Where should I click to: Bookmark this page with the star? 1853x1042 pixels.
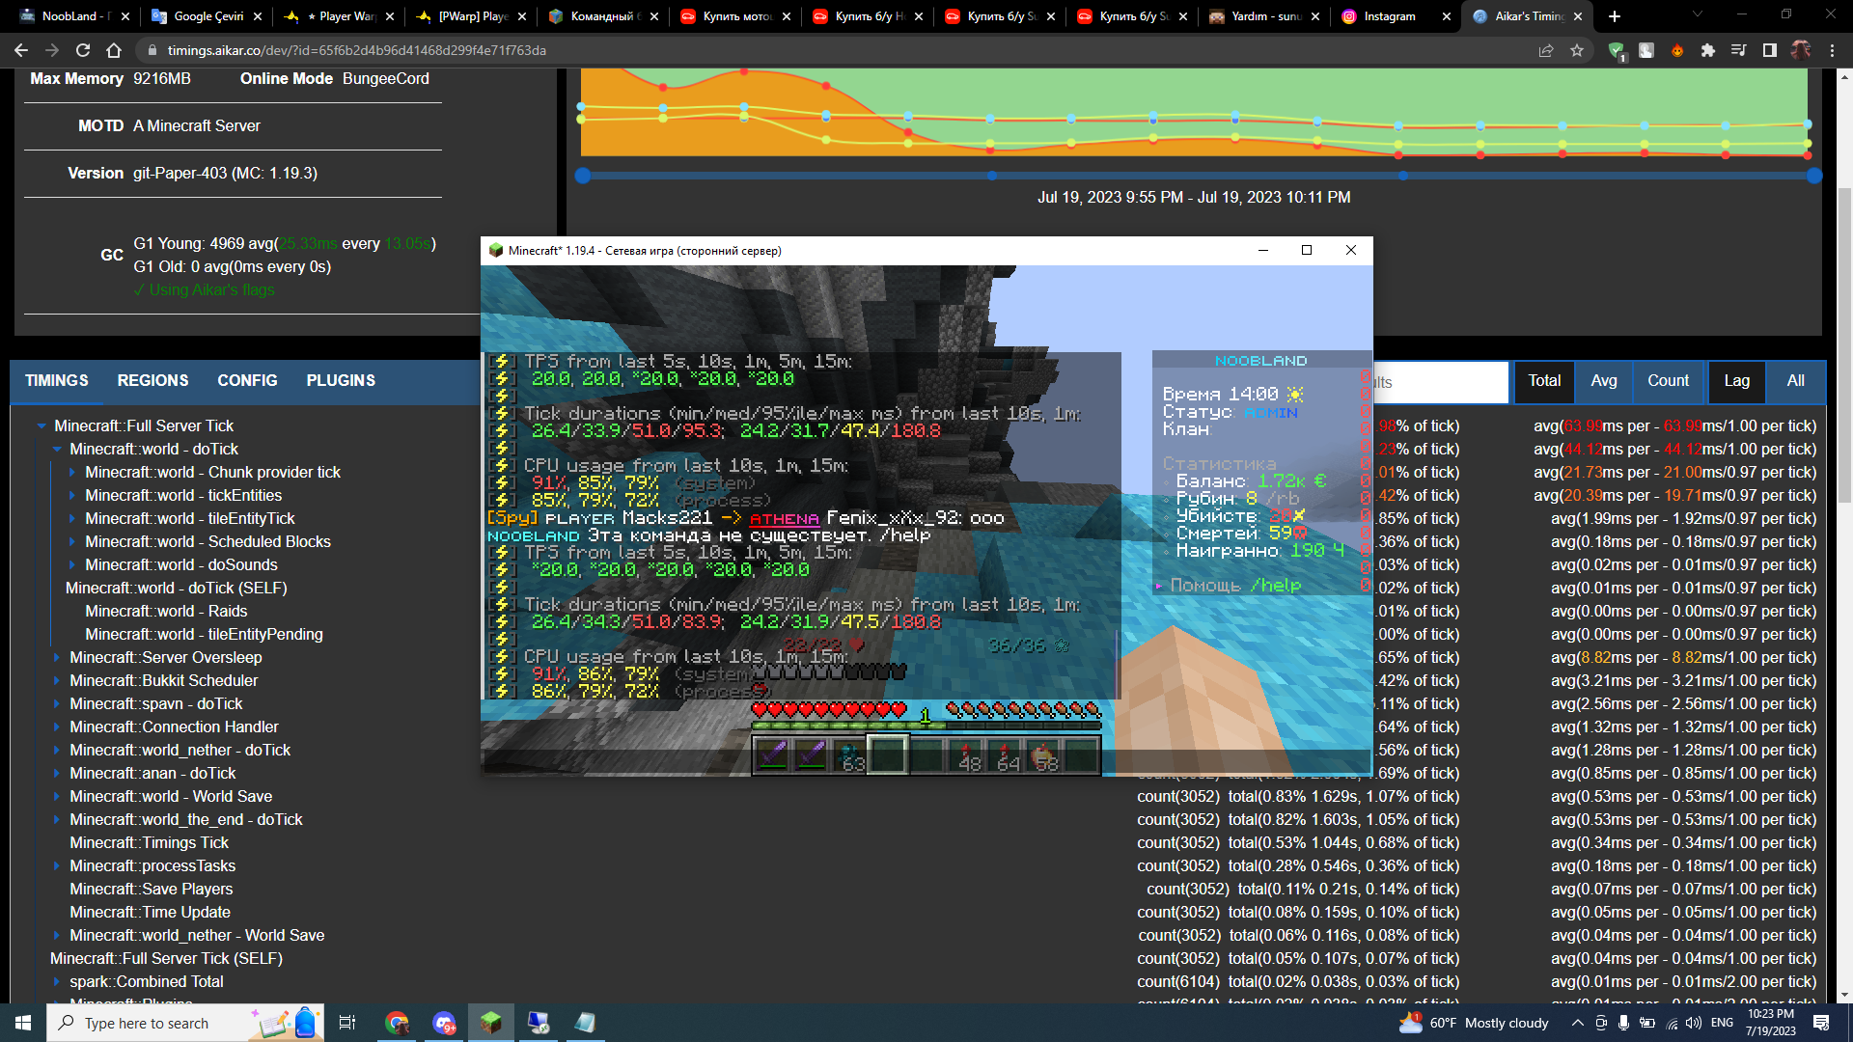1577,50
